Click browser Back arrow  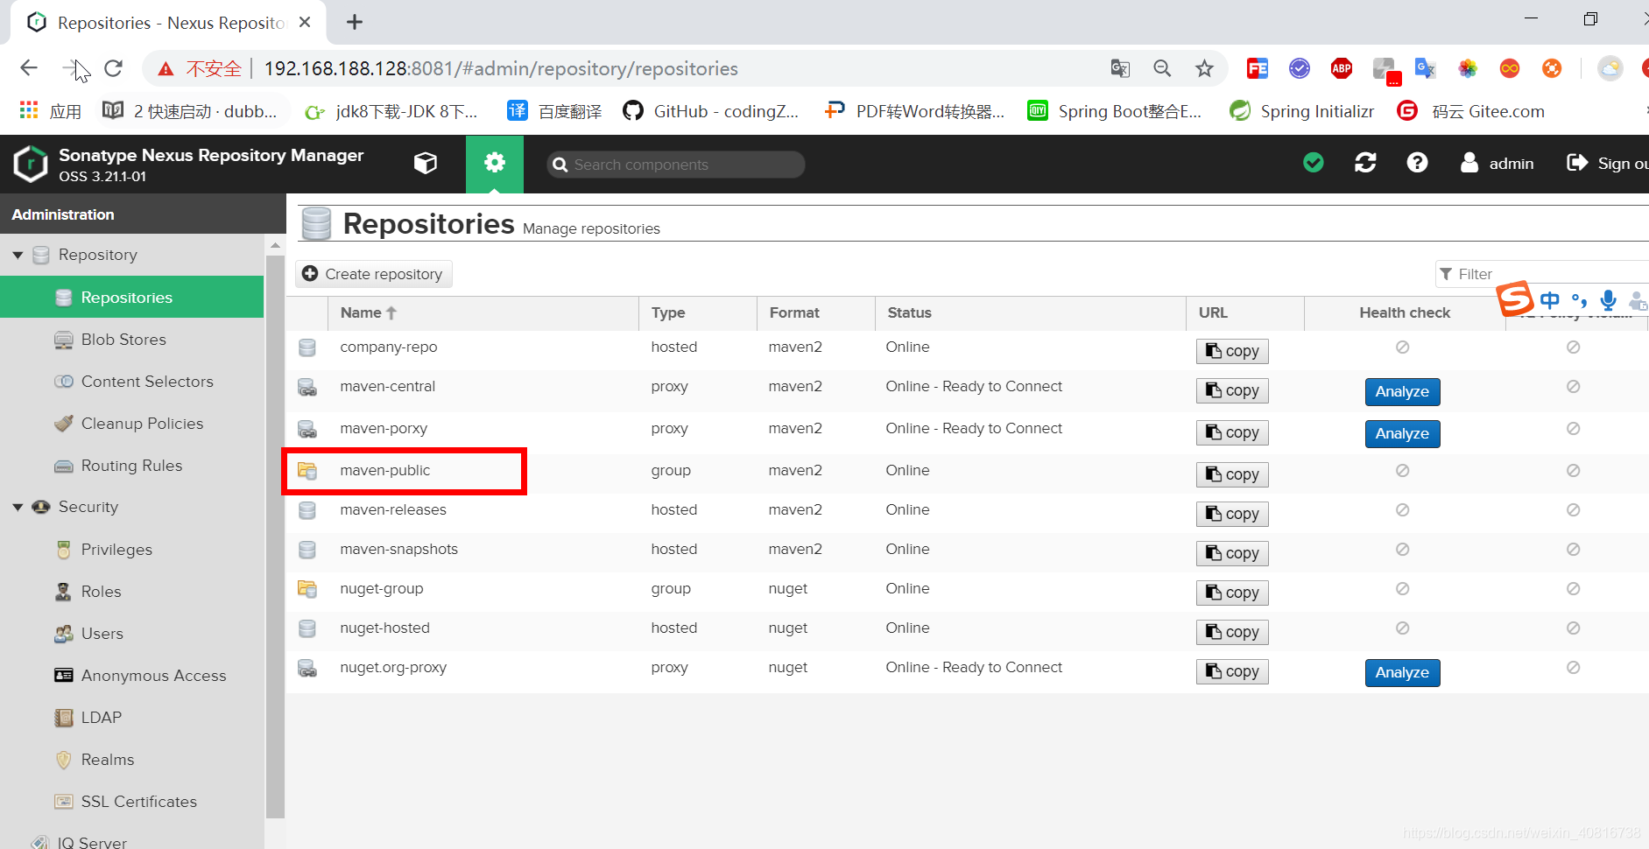point(29,68)
